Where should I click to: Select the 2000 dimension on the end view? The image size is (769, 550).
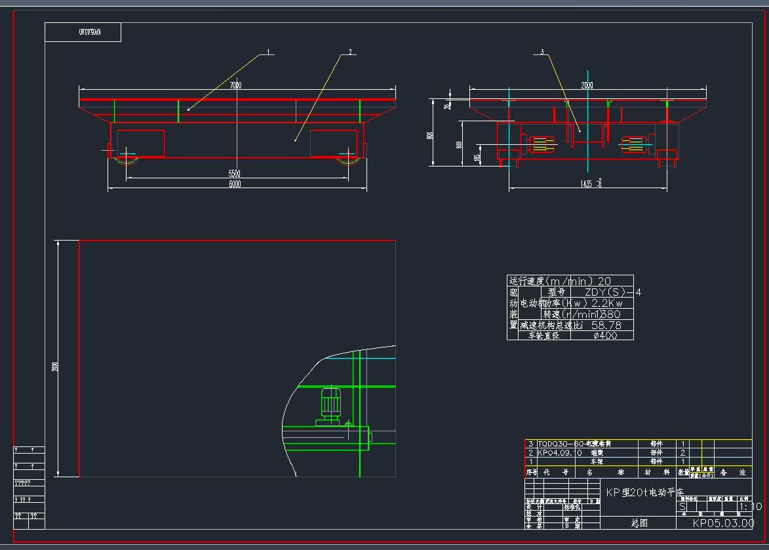pos(587,85)
